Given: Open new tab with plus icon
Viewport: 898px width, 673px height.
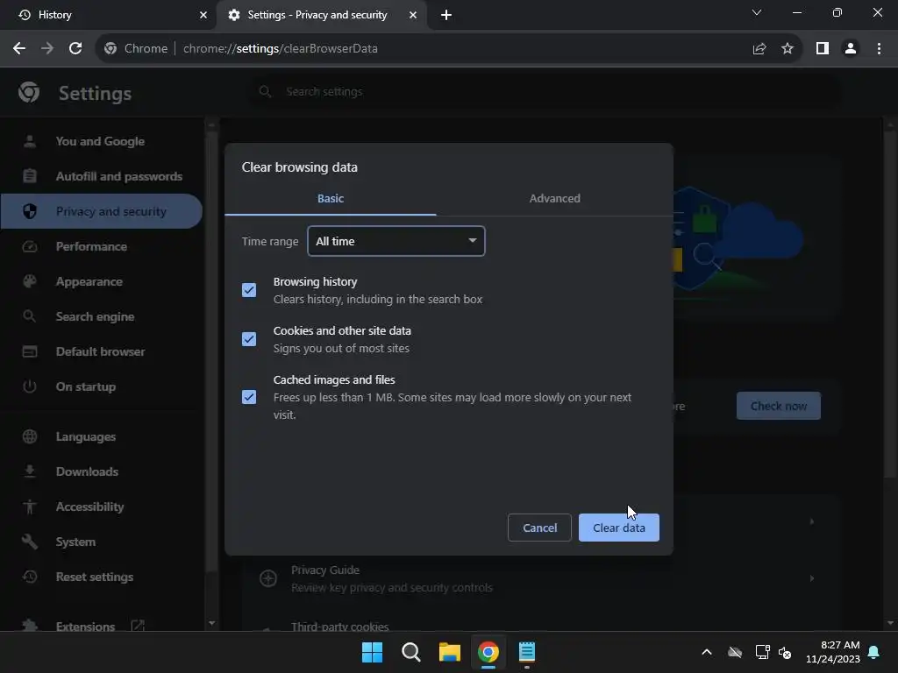Looking at the screenshot, I should coord(446,15).
